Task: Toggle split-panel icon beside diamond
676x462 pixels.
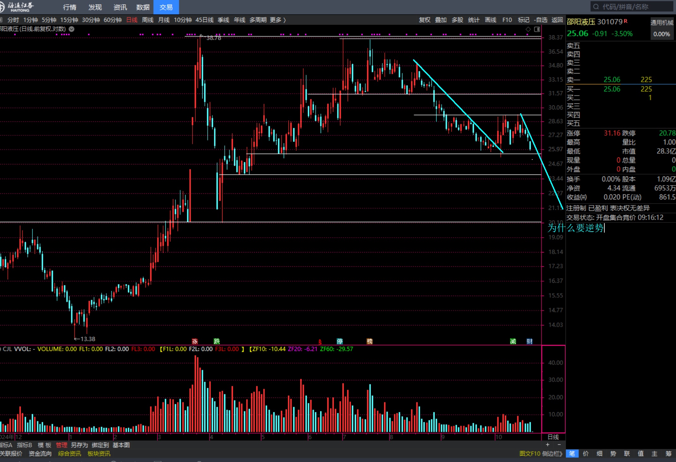Action: click(x=537, y=29)
